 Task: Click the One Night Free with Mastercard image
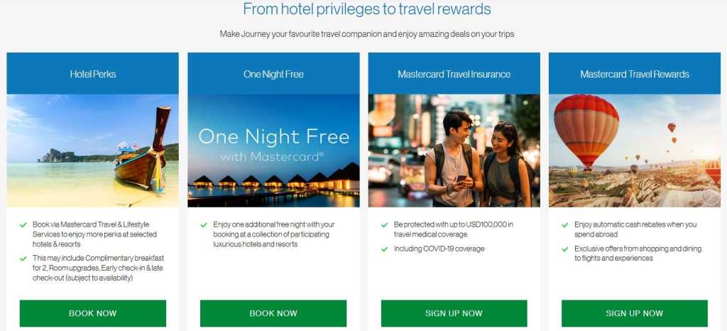click(273, 151)
